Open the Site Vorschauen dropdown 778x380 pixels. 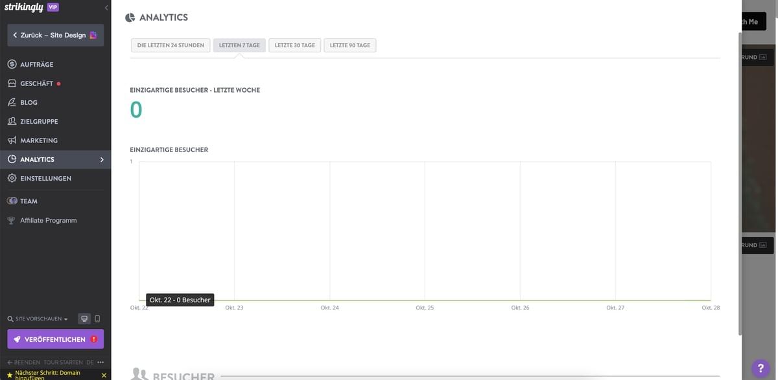tap(42, 319)
